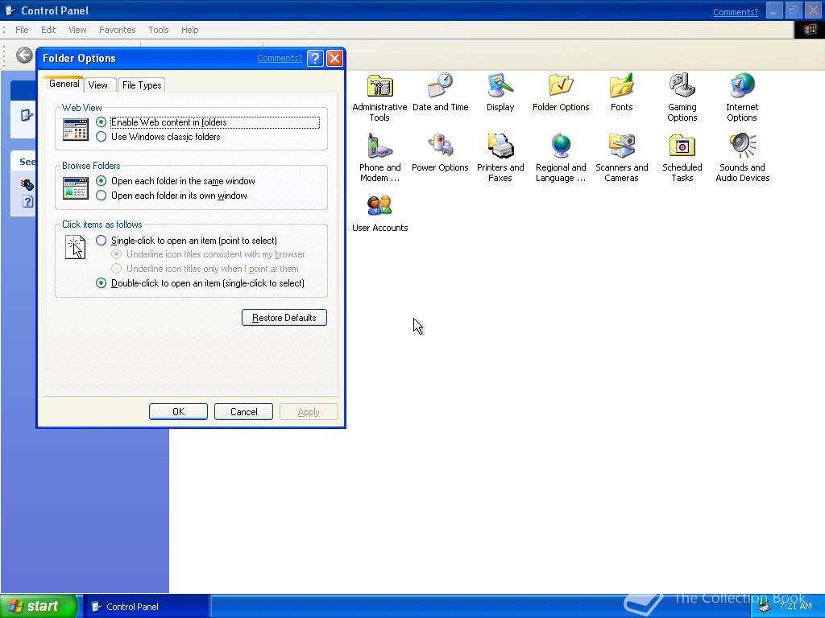Open the File menu
This screenshot has width=825, height=618.
tap(22, 30)
